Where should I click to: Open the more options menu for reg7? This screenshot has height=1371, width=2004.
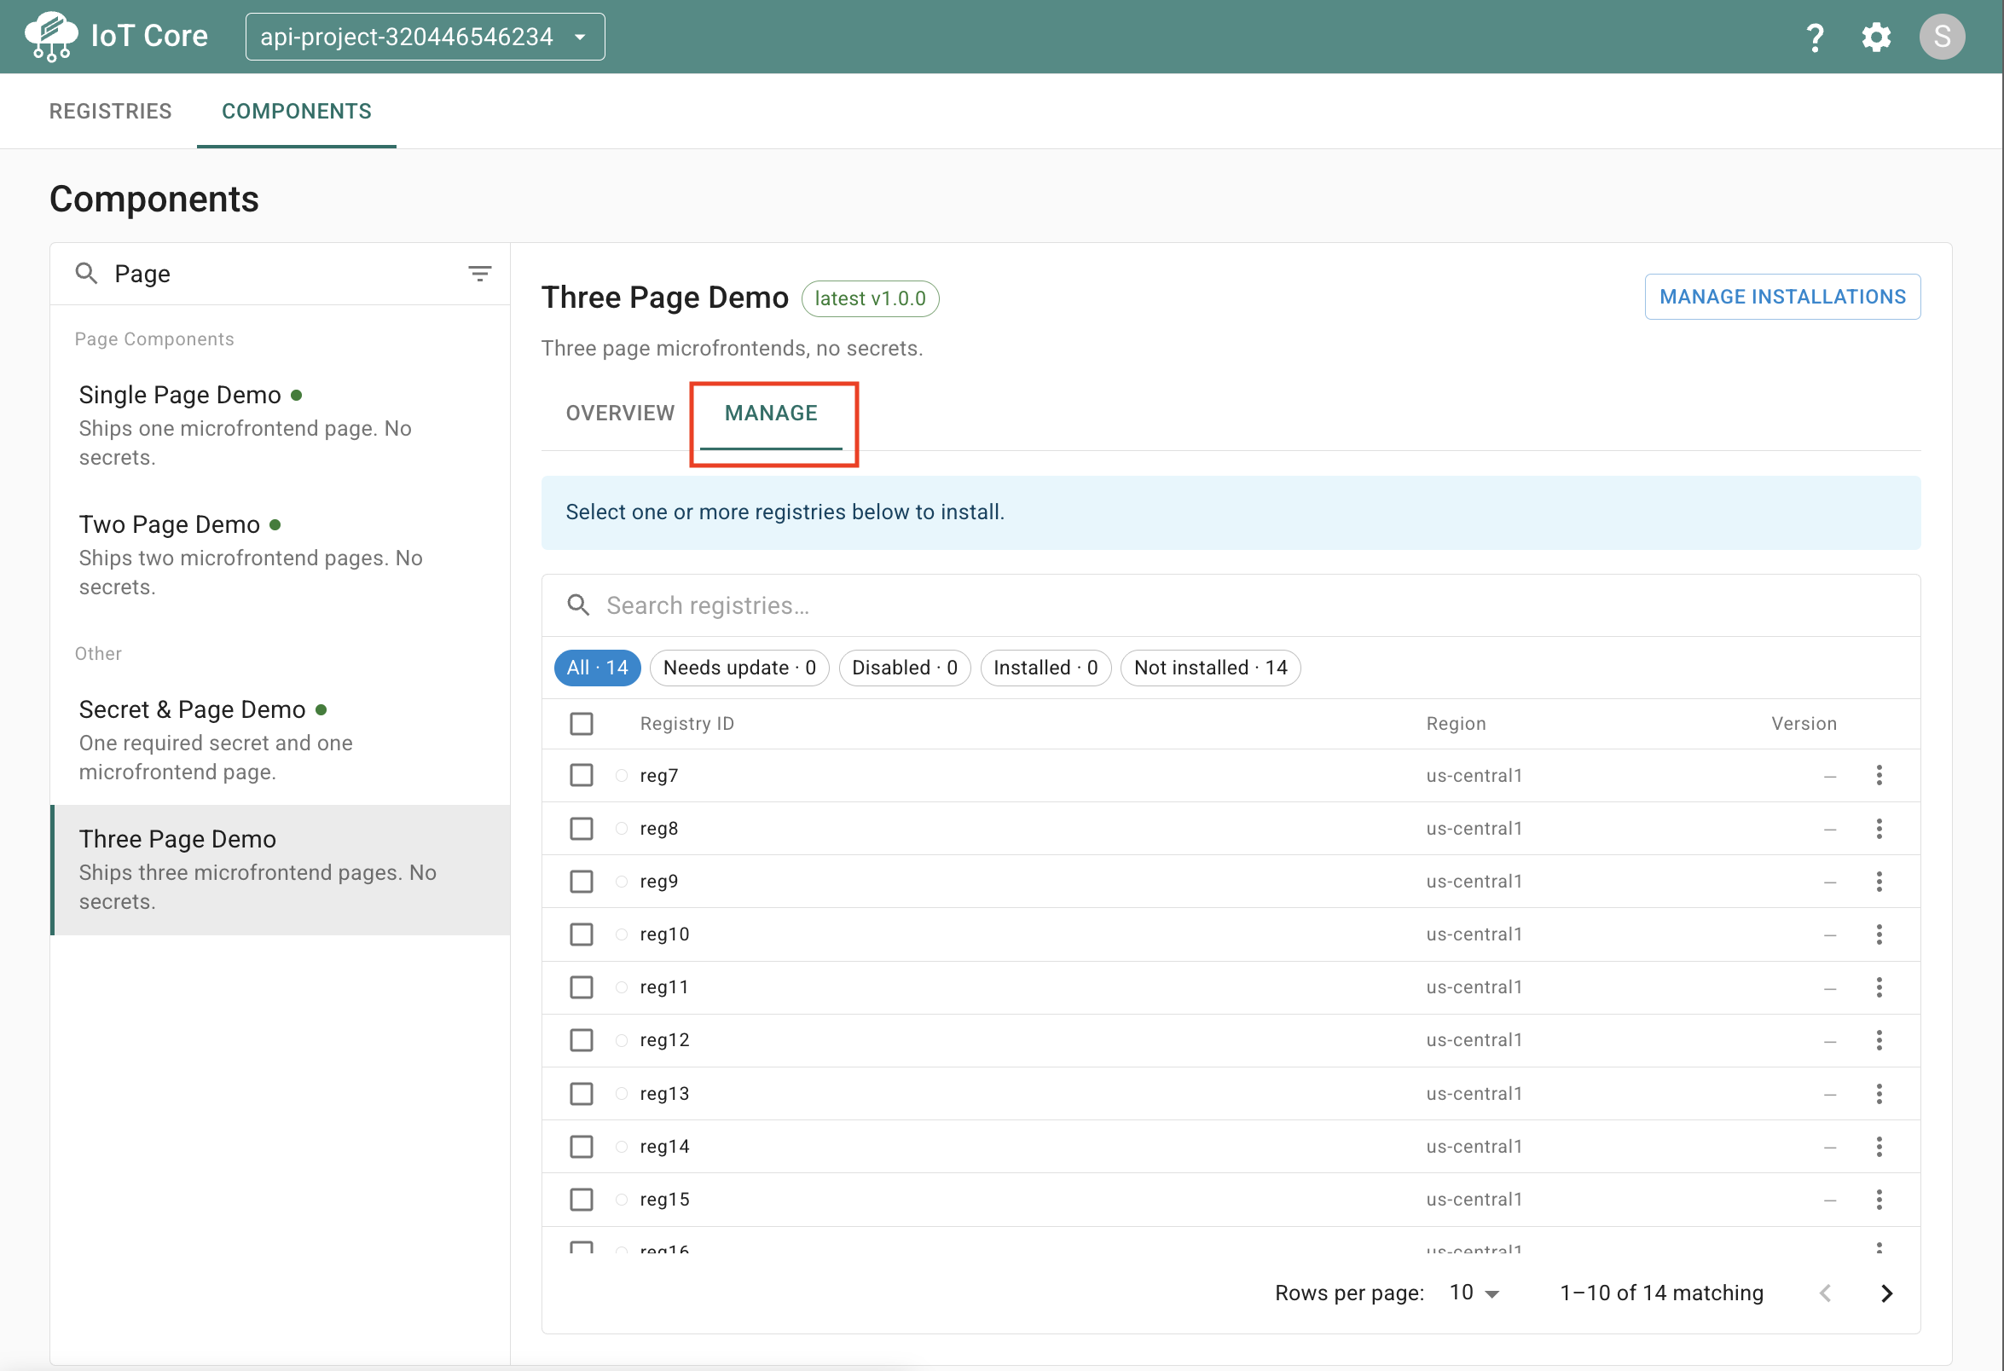point(1878,775)
